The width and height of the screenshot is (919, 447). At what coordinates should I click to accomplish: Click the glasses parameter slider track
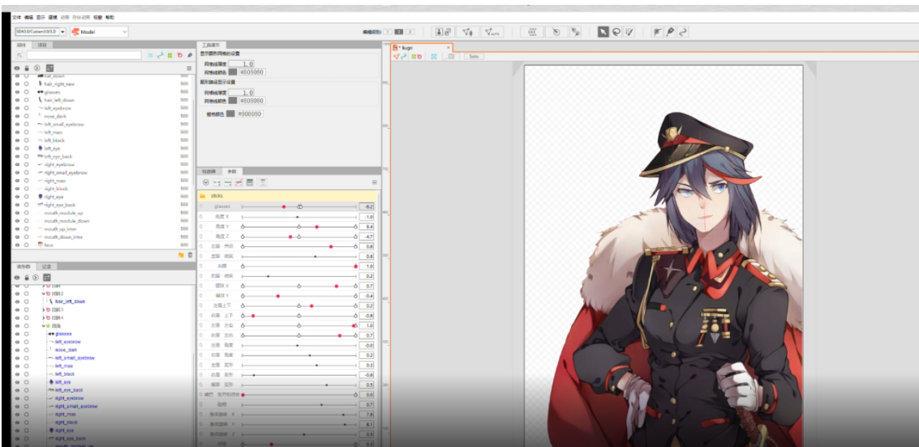point(299,206)
